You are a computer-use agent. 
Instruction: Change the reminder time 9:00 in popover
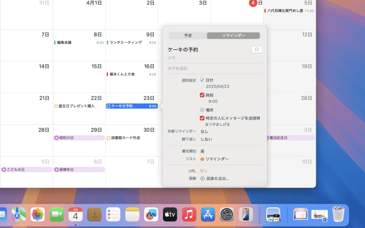coord(213,101)
